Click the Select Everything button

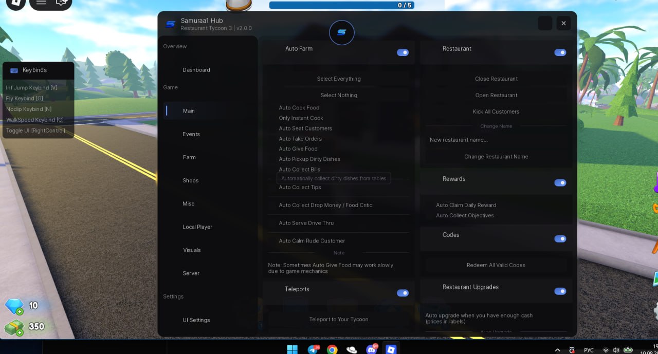[x=339, y=79]
